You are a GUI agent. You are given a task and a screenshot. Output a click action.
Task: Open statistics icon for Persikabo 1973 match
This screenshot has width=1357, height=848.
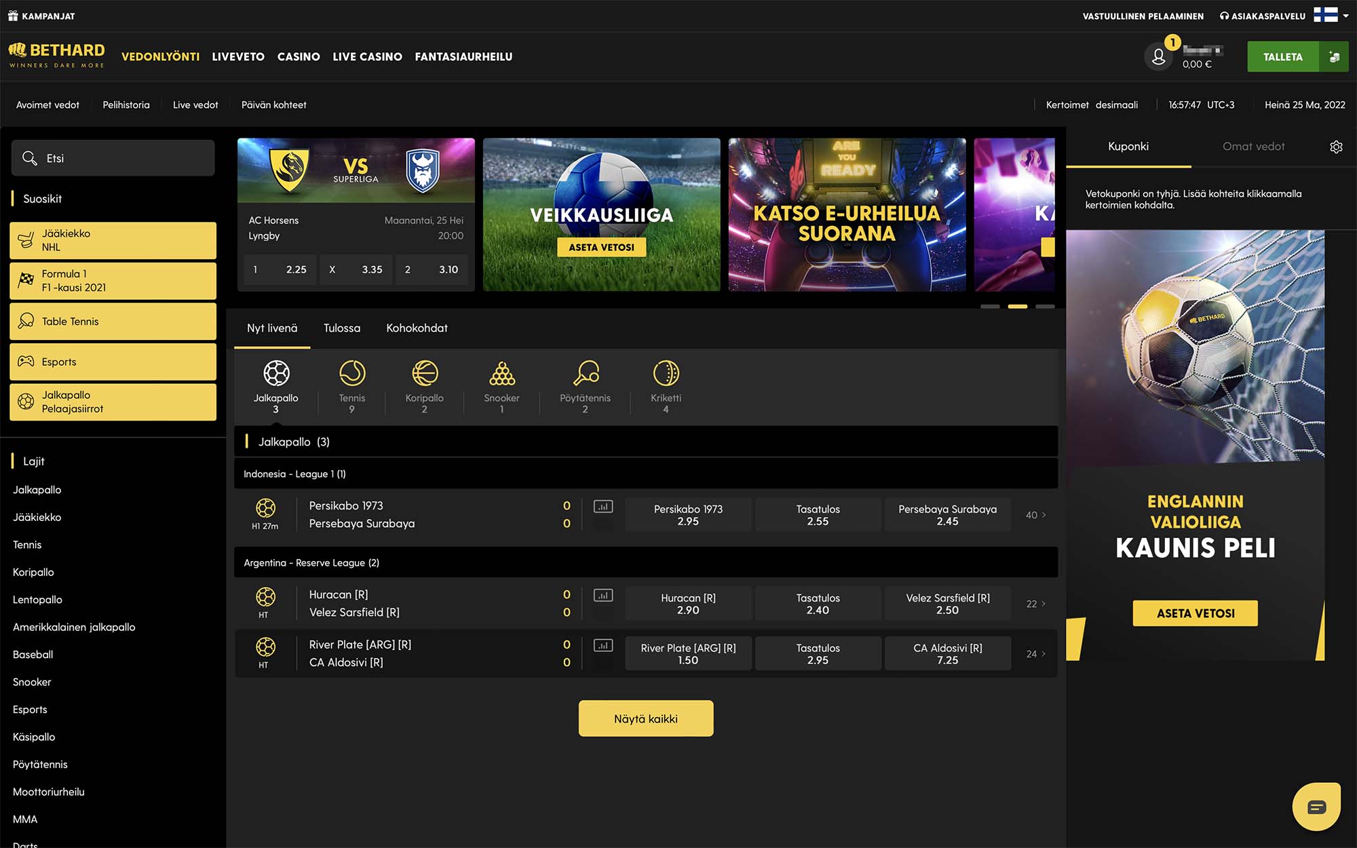point(603,507)
